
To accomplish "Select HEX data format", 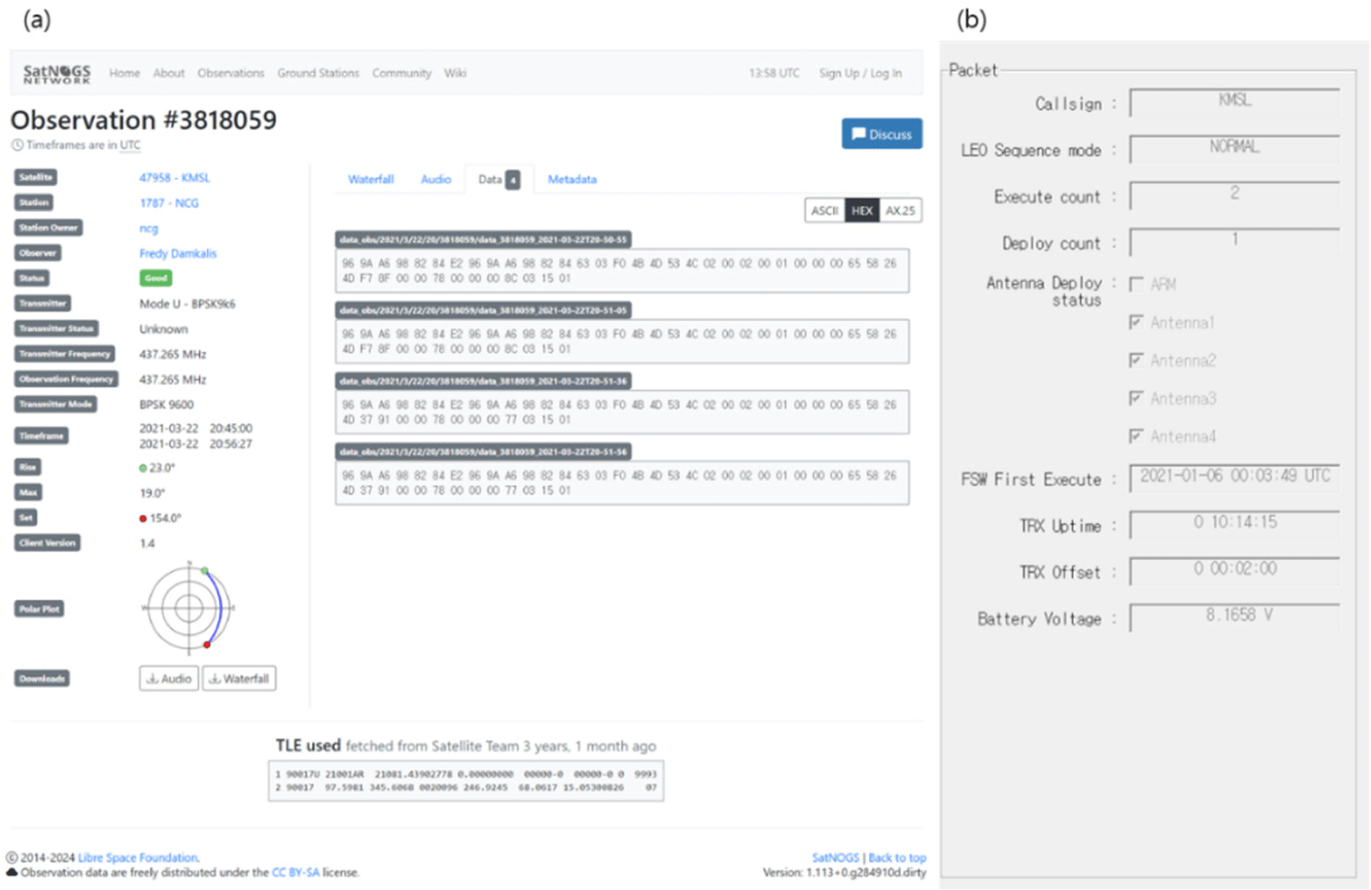I will (862, 210).
